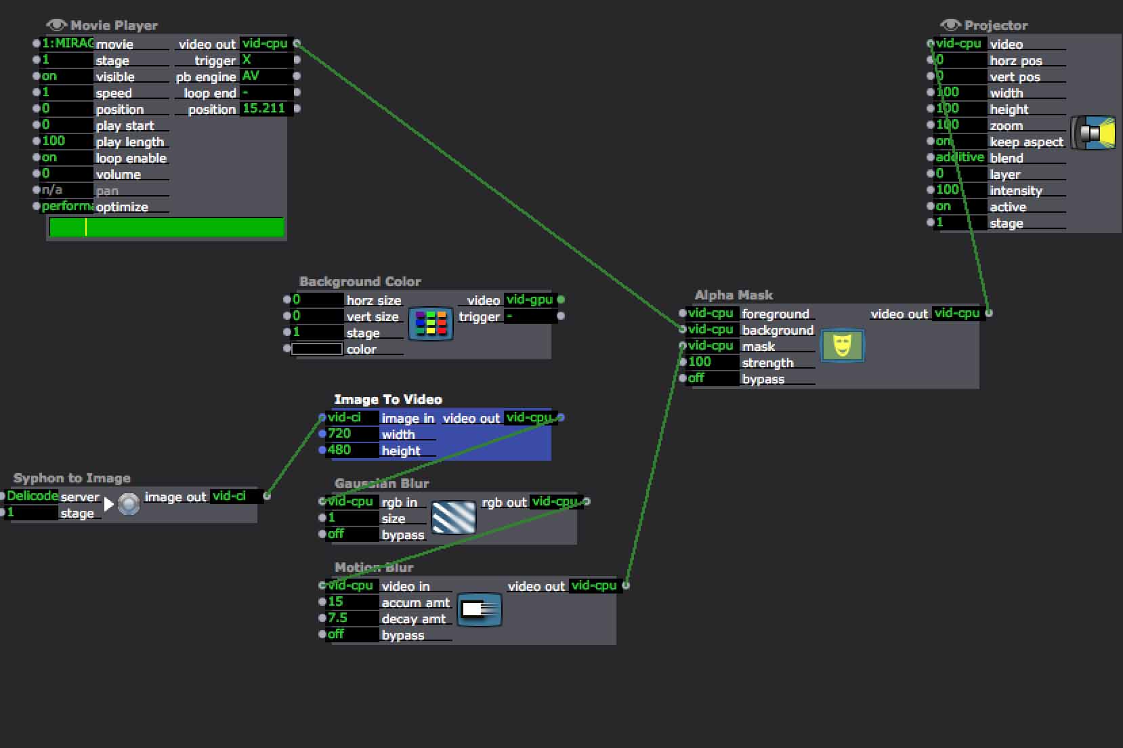Click Movie Player volume value field
Screen dimensions: 1123x748
[x=67, y=173]
